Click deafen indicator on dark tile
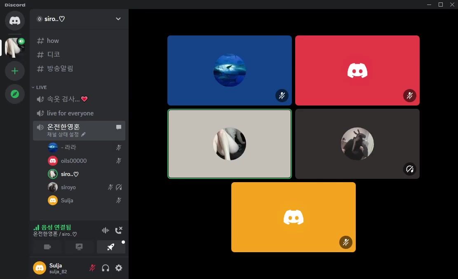The image size is (458, 279). coord(409,169)
